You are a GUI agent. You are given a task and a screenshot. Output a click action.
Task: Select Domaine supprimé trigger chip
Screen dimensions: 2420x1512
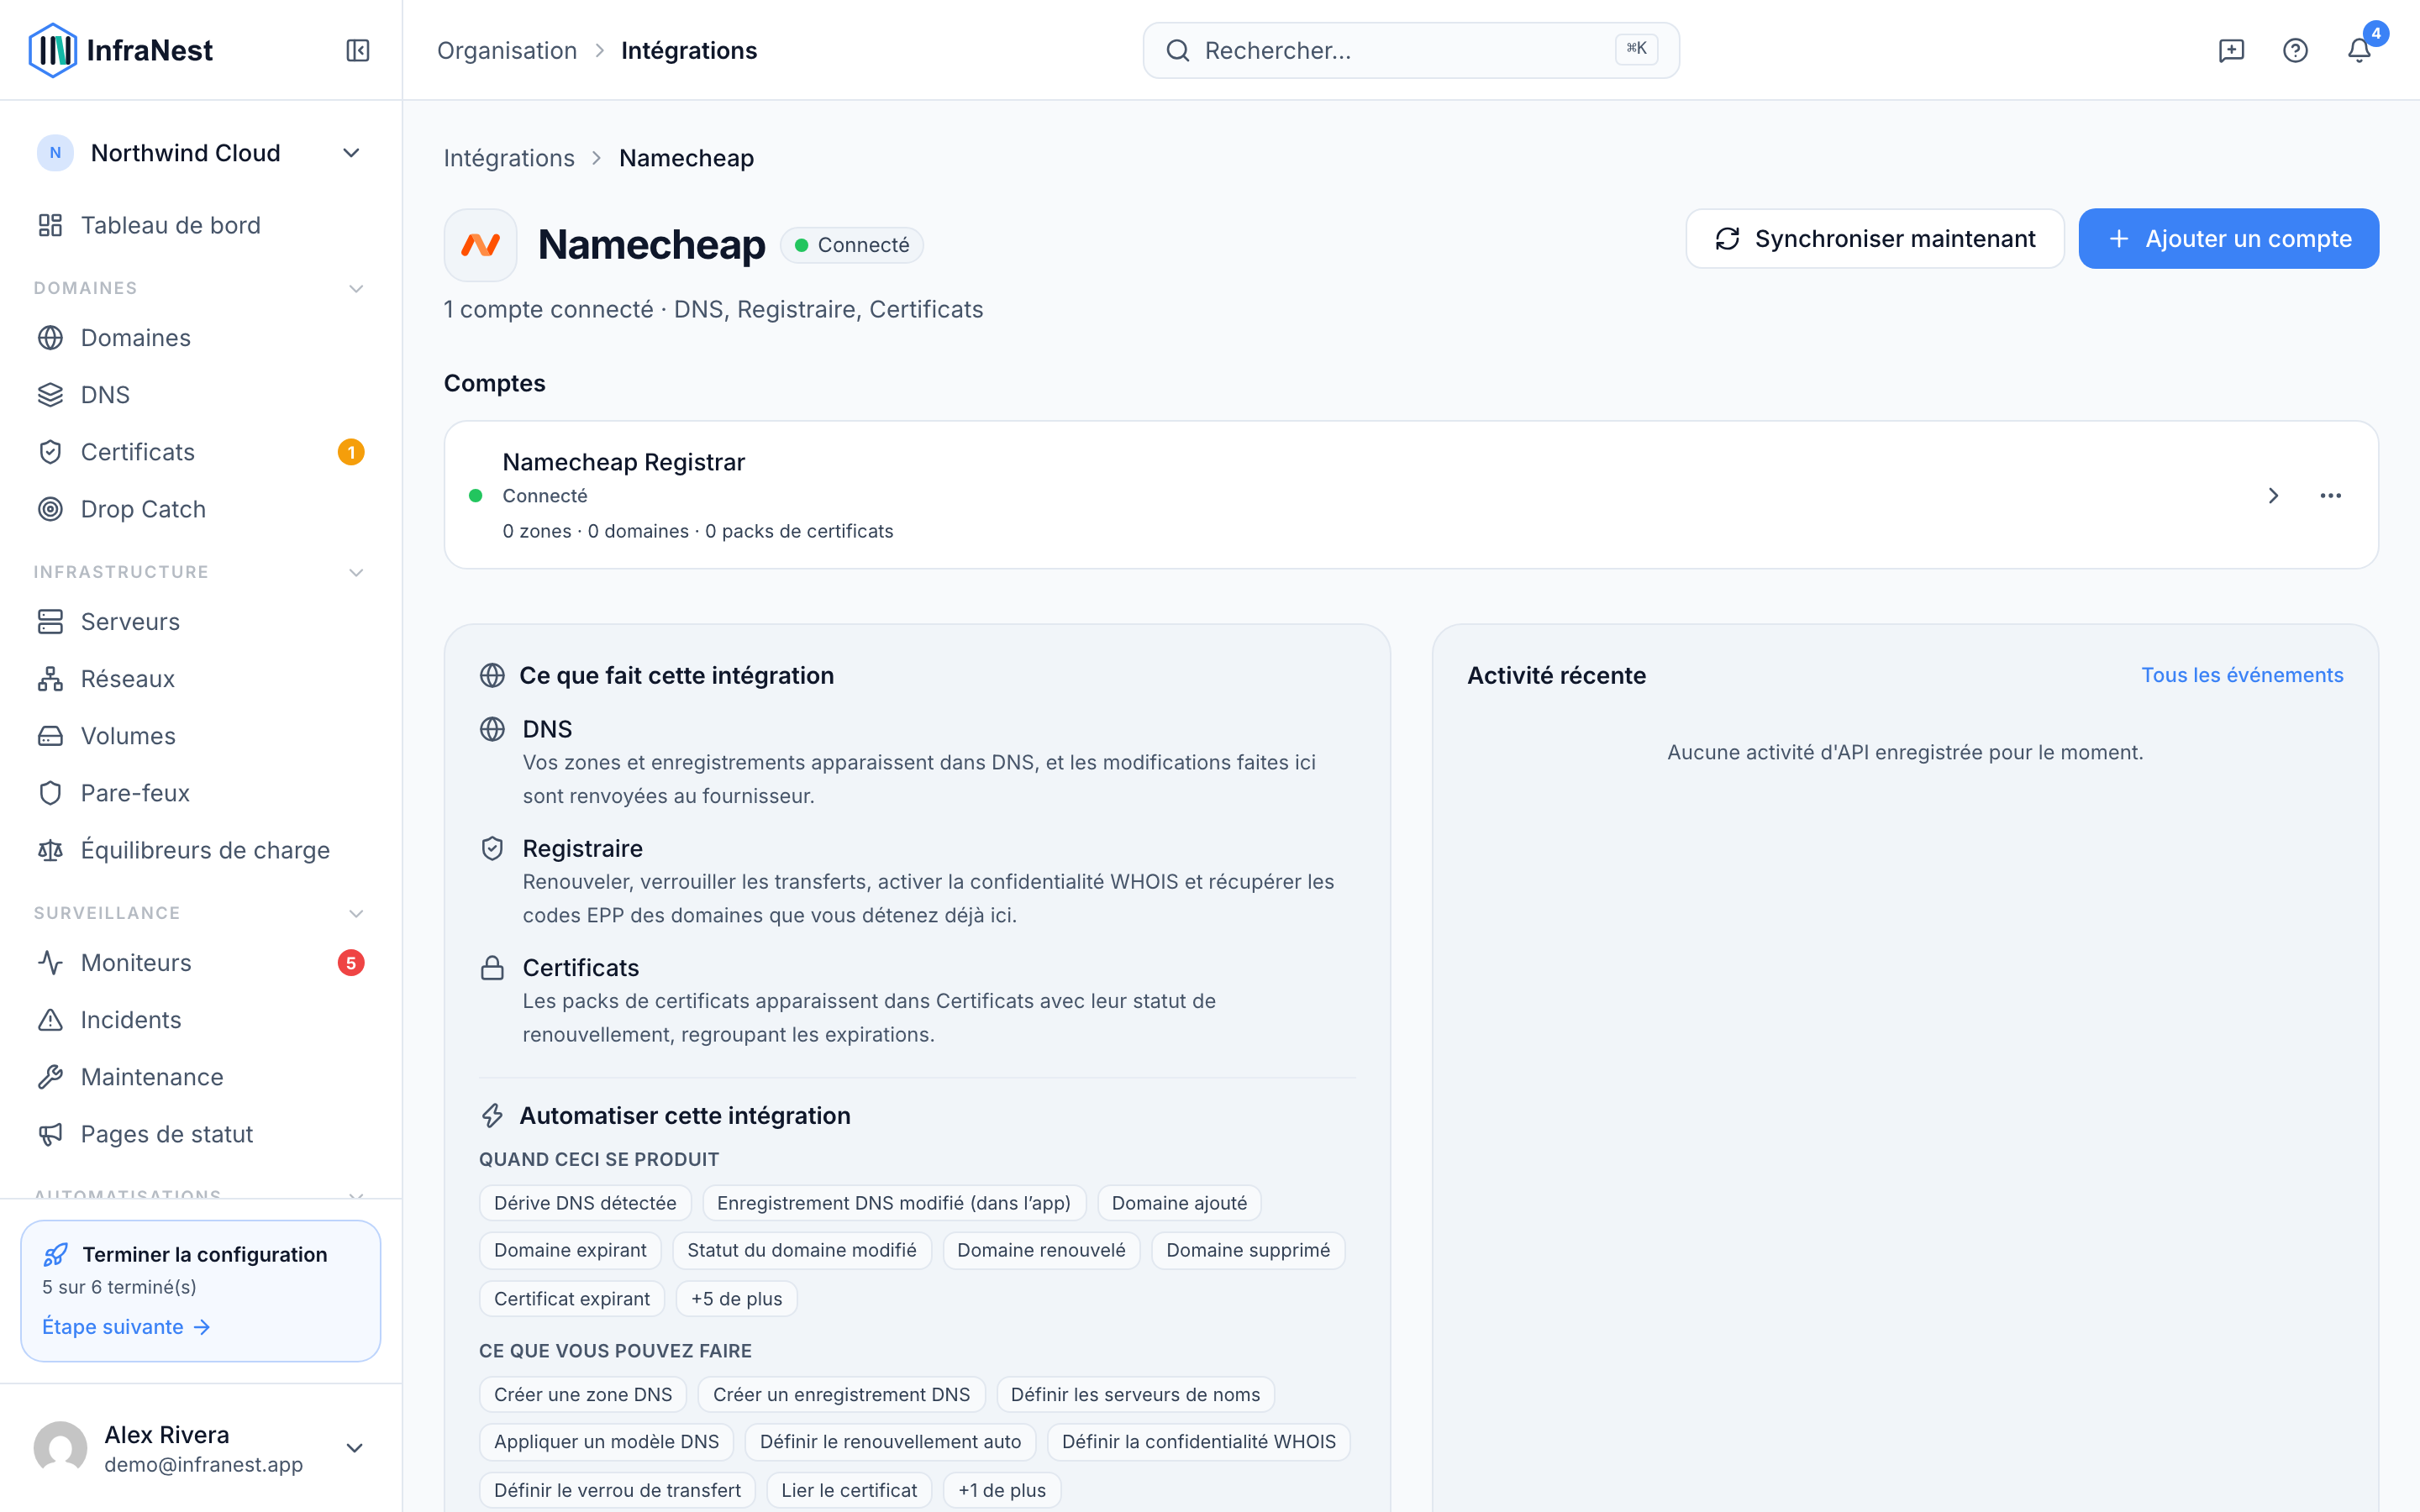tap(1248, 1250)
